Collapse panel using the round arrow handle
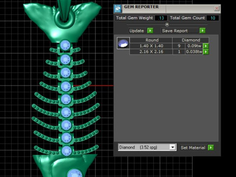Image resolution: width=236 pixels, height=177 pixels. click(167, 25)
